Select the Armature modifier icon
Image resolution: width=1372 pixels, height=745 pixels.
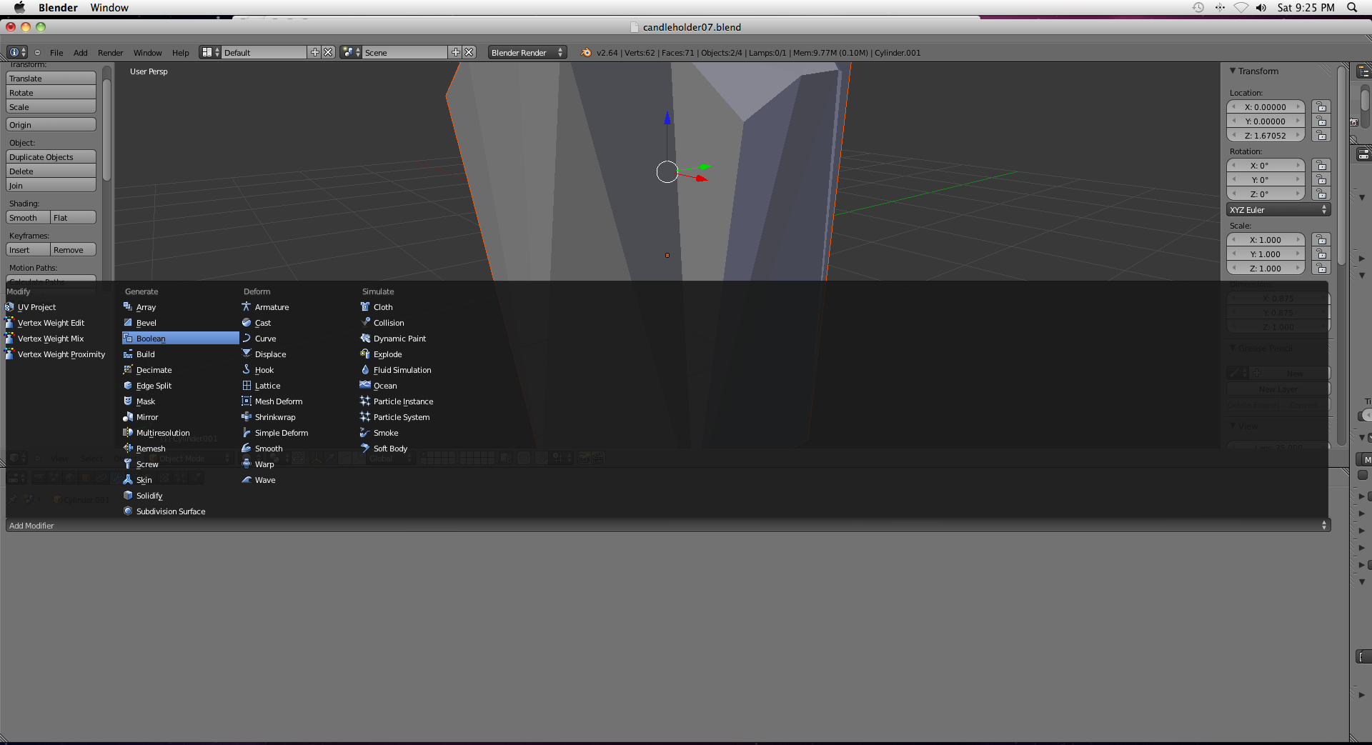pos(247,307)
